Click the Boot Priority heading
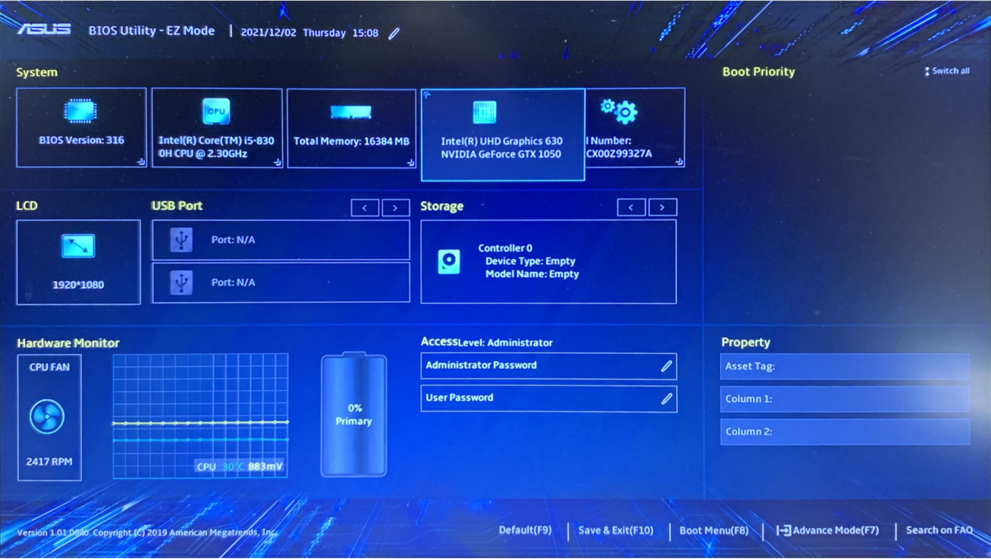Screen dimensions: 991x559 click(x=759, y=72)
